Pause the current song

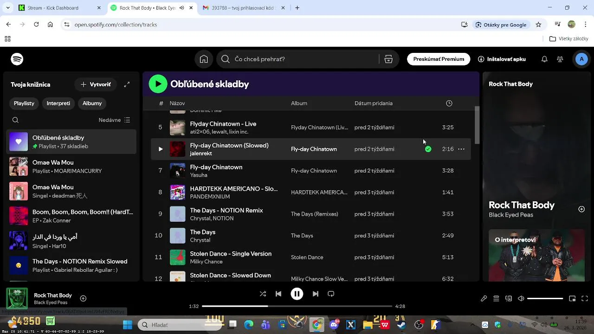coord(297,294)
